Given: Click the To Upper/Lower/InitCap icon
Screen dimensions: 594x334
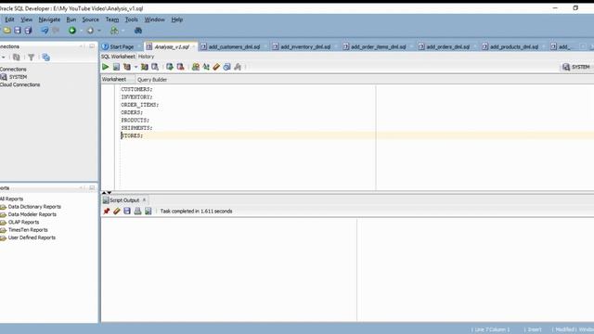Looking at the screenshot, I should point(206,67).
